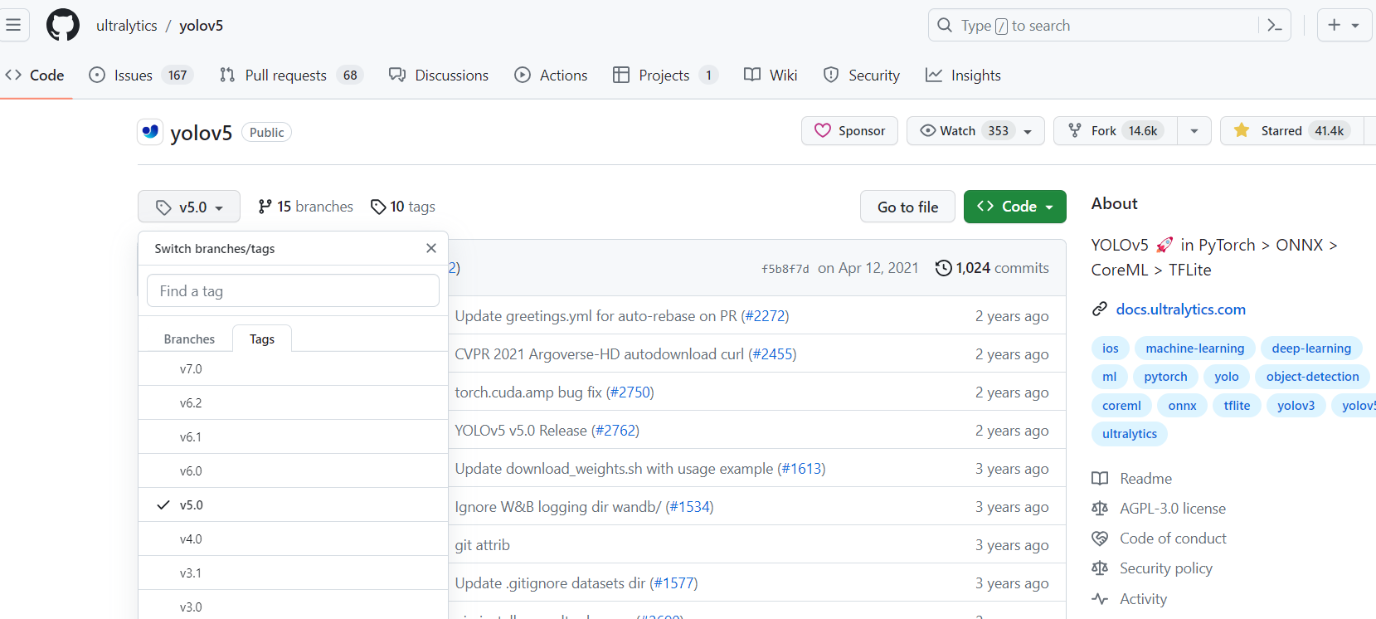Open the AGPL-3.0 license link
This screenshot has width=1376, height=619.
tap(1172, 509)
